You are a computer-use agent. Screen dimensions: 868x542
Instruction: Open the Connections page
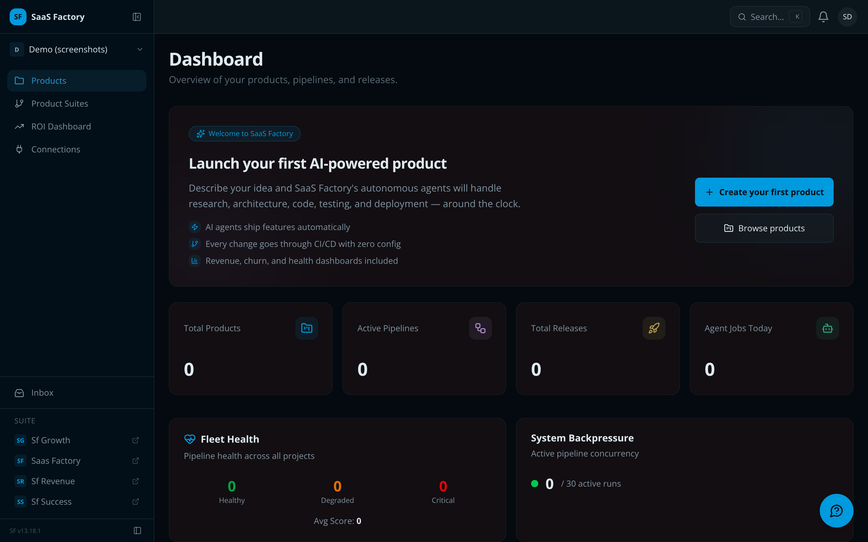77,149
